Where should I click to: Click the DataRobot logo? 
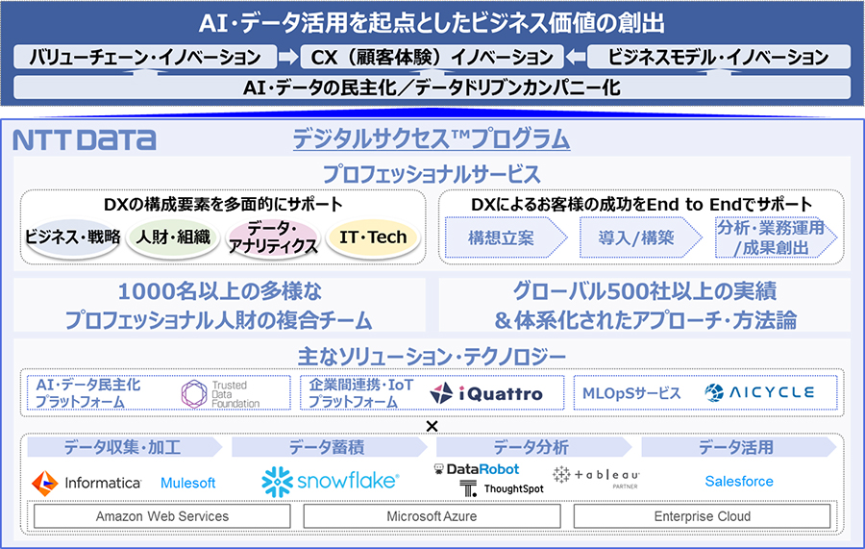477,469
